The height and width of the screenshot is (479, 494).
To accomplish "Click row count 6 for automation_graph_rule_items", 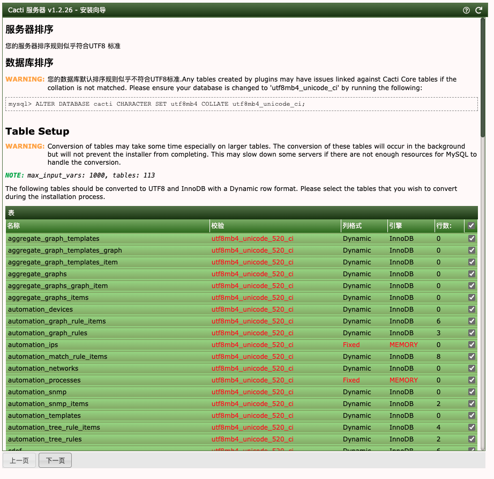I will coord(438,321).
